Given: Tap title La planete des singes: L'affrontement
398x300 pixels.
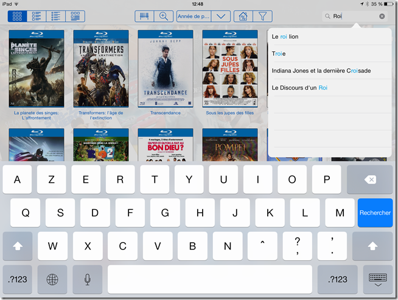Looking at the screenshot, I should click(37, 115).
